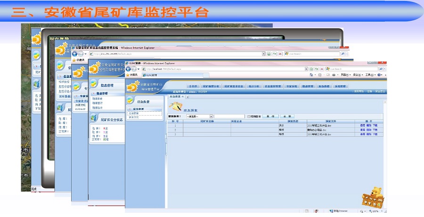This screenshot has width=424, height=217.
Task: Click the zoom level icon in the status bar
Action: [x=370, y=211]
